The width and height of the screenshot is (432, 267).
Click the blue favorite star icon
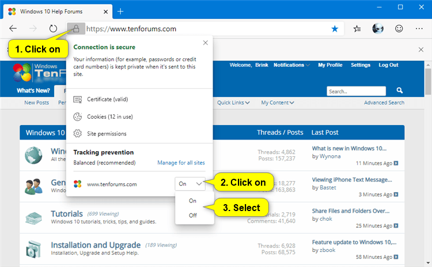point(335,29)
